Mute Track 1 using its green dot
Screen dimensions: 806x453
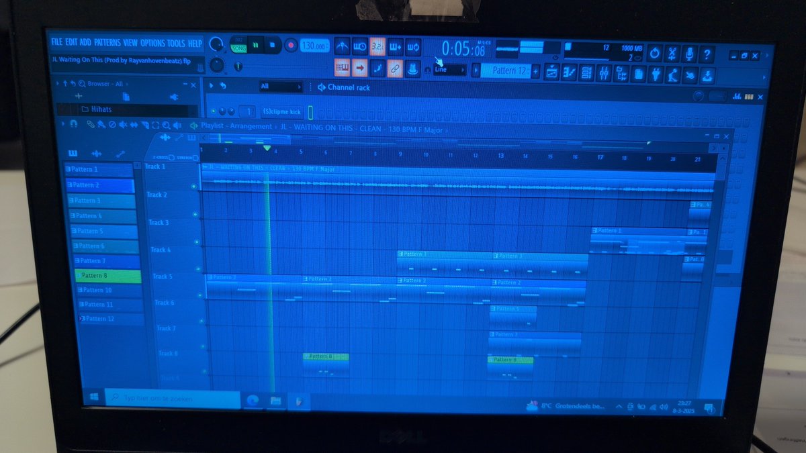click(193, 186)
